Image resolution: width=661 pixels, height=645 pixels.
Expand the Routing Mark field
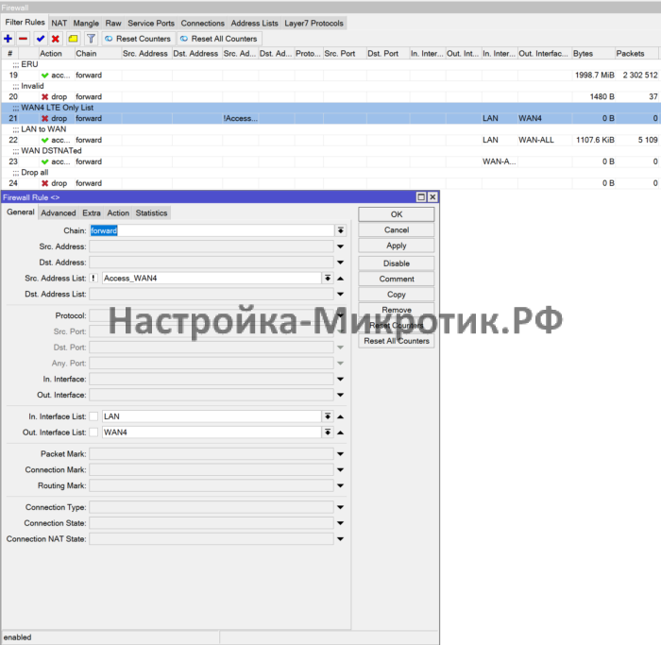point(341,486)
